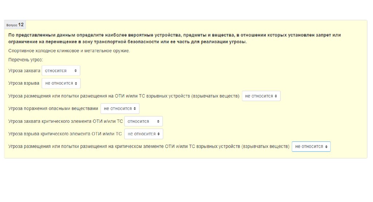Click the 'Спортивное холодное клинковое' item text
This screenshot has height=202, width=373.
(x=69, y=50)
